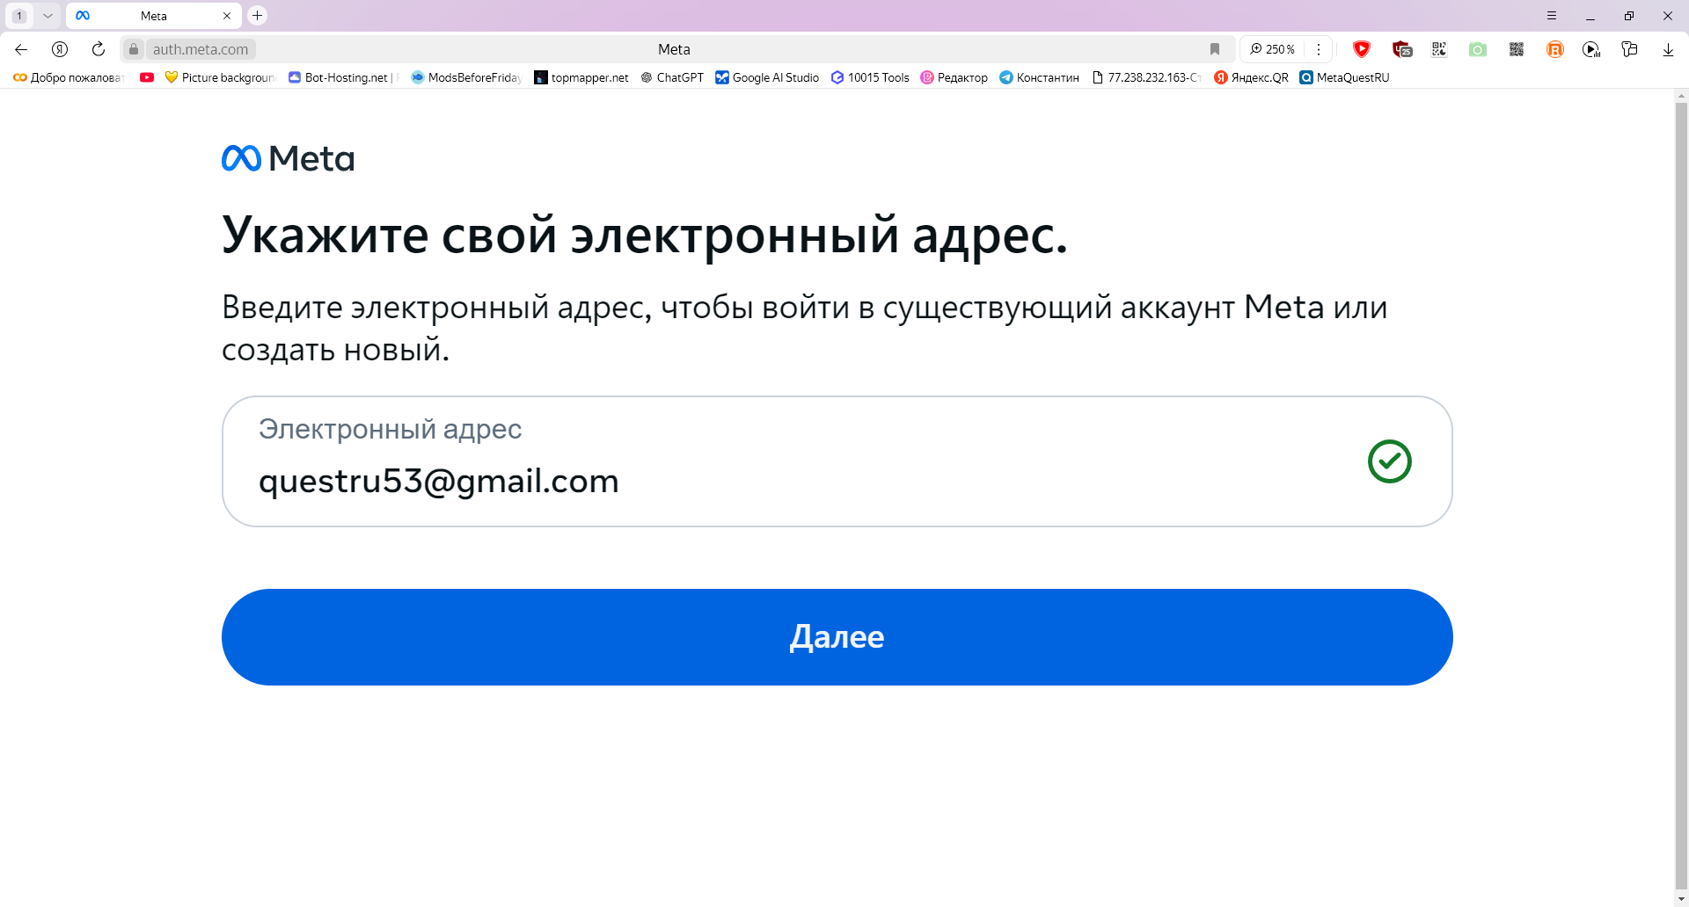Image resolution: width=1689 pixels, height=907 pixels.
Task: Open the ChatGPT bookmark
Action: pos(671,77)
